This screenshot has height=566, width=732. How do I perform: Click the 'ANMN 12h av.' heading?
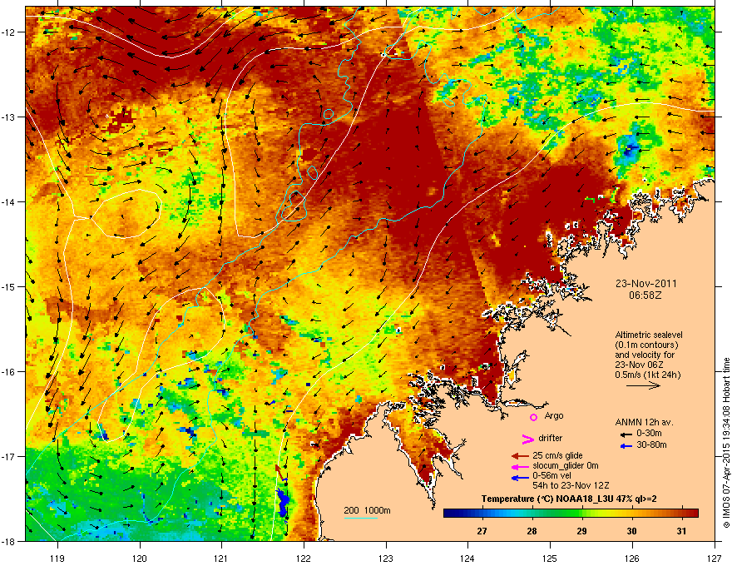pyautogui.click(x=644, y=422)
